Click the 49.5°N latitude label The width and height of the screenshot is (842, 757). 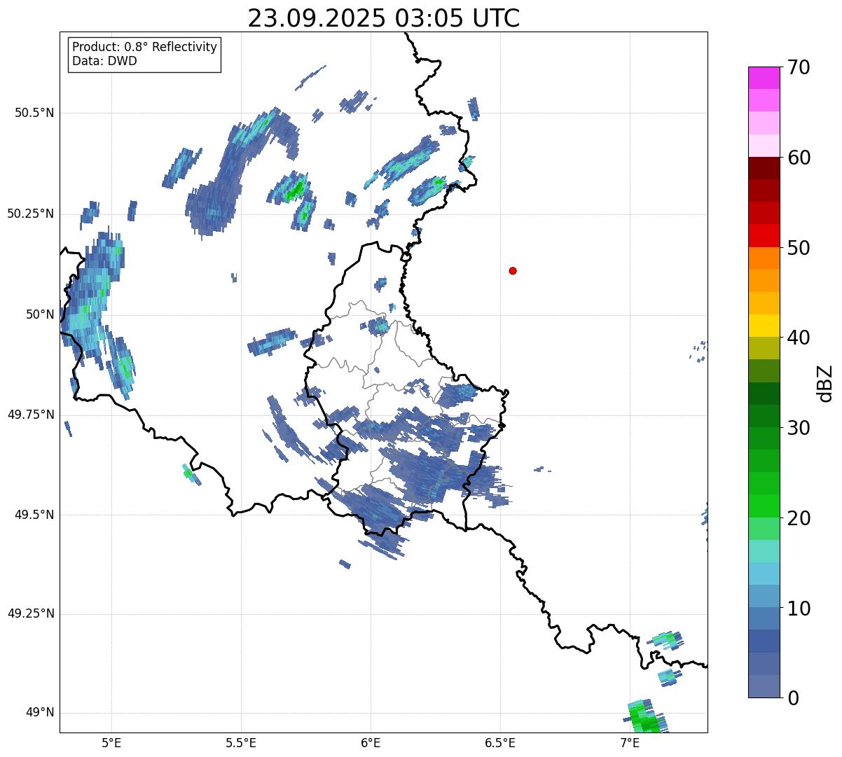click(x=34, y=515)
